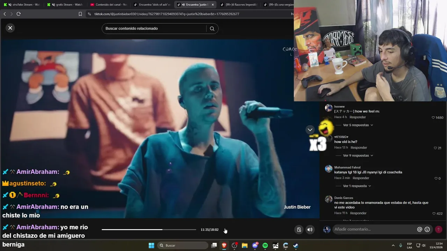
Task: Open hooww's profile avatar
Action: (x=329, y=108)
